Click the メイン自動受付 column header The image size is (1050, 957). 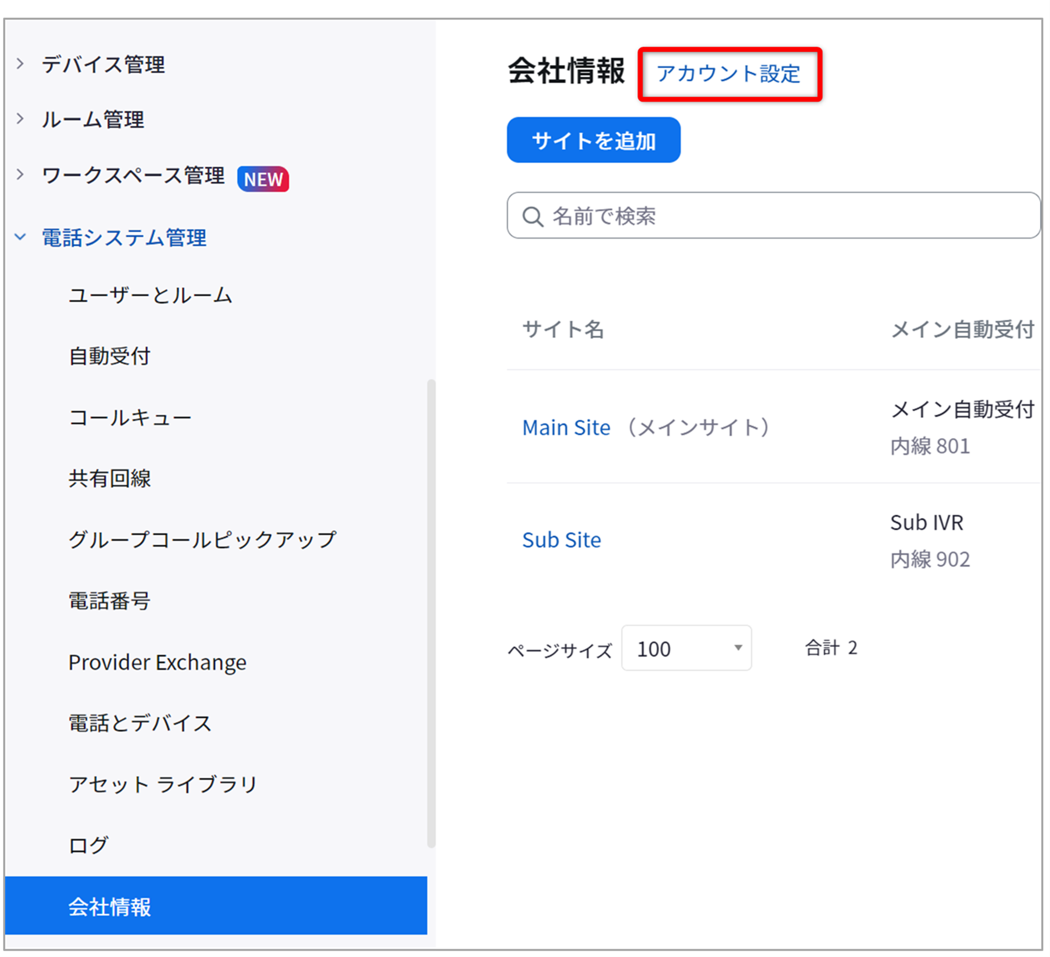963,329
